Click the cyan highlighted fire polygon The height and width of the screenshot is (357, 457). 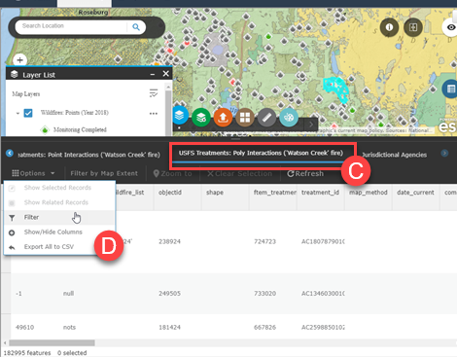coord(335,89)
